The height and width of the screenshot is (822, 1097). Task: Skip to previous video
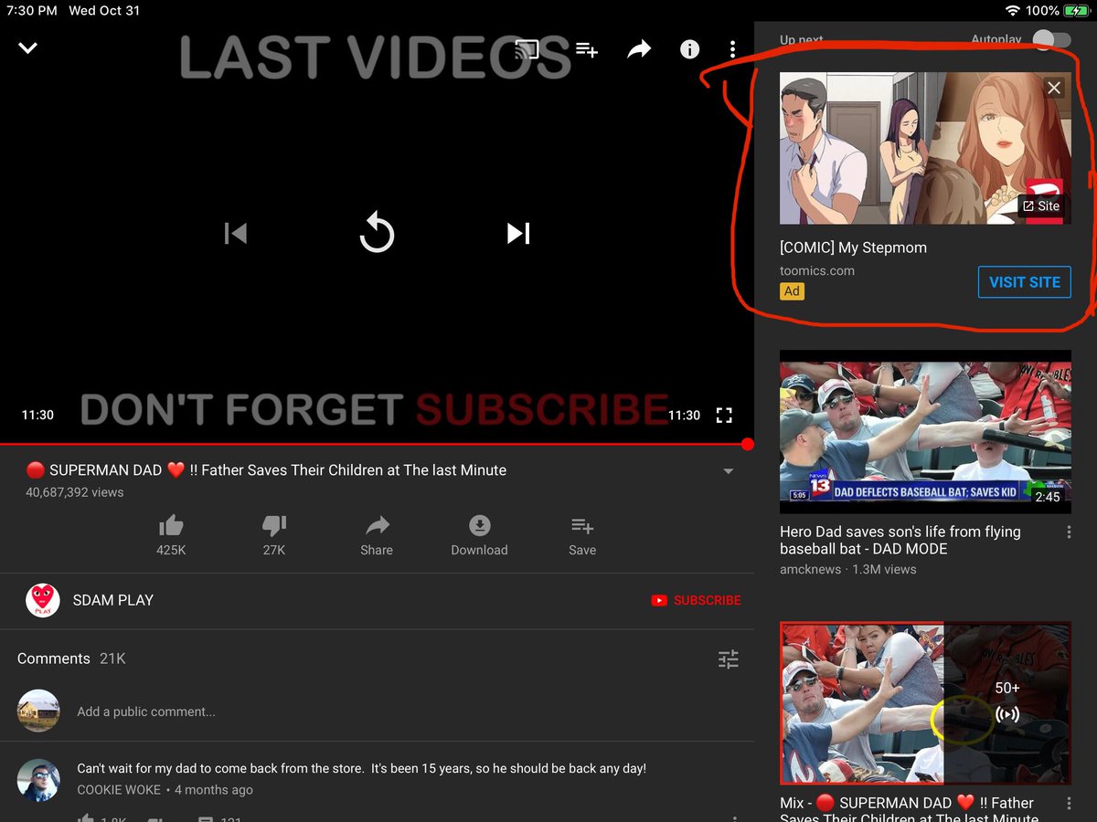[x=236, y=234]
